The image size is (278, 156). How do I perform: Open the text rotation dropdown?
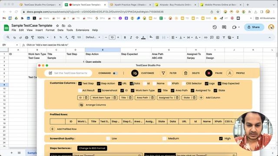tap(198, 38)
